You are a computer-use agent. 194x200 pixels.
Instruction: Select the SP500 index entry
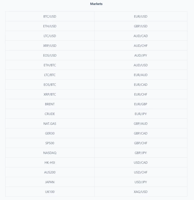pyautogui.click(x=50, y=143)
